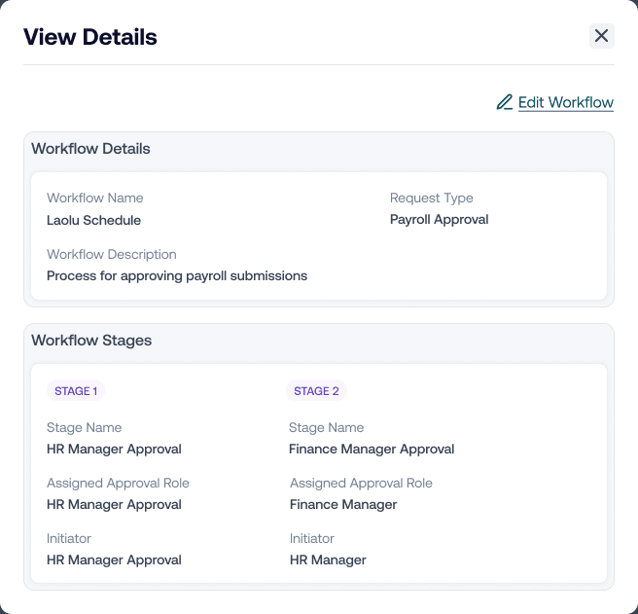Select the STAGE 2 badge
638x614 pixels.
click(x=316, y=391)
